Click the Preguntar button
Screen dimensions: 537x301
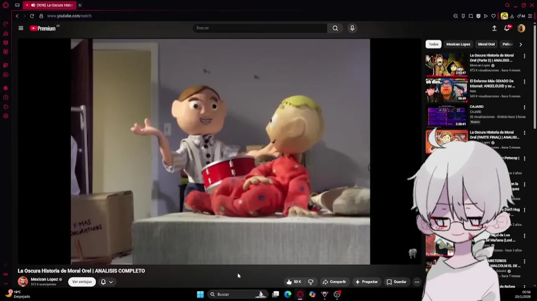(366, 282)
